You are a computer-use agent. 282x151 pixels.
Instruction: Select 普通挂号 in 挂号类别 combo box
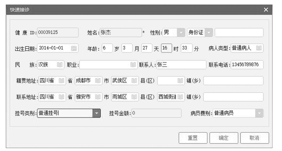tap(69, 113)
